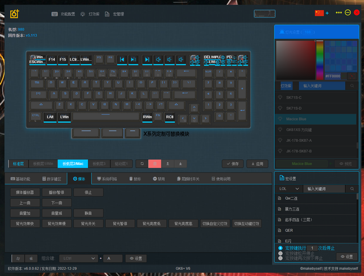The width and height of the screenshot is (364, 276).
Task: Click the 上一曲 previous track button
Action: (x=25, y=203)
